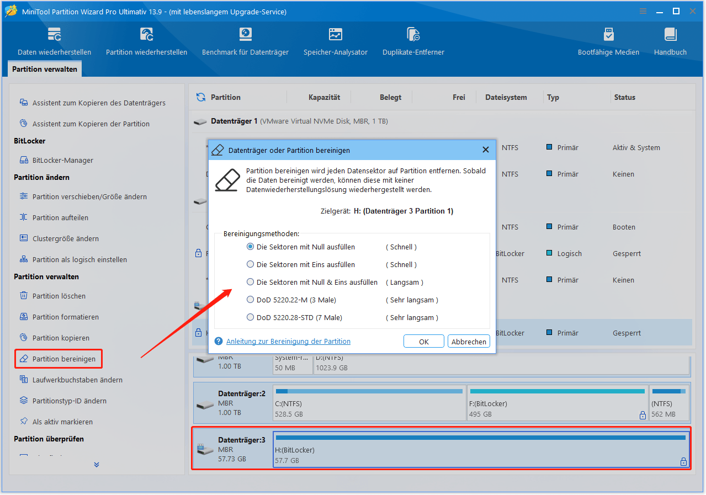Click the Booten status cell
This screenshot has width=706, height=495.
(x=624, y=227)
